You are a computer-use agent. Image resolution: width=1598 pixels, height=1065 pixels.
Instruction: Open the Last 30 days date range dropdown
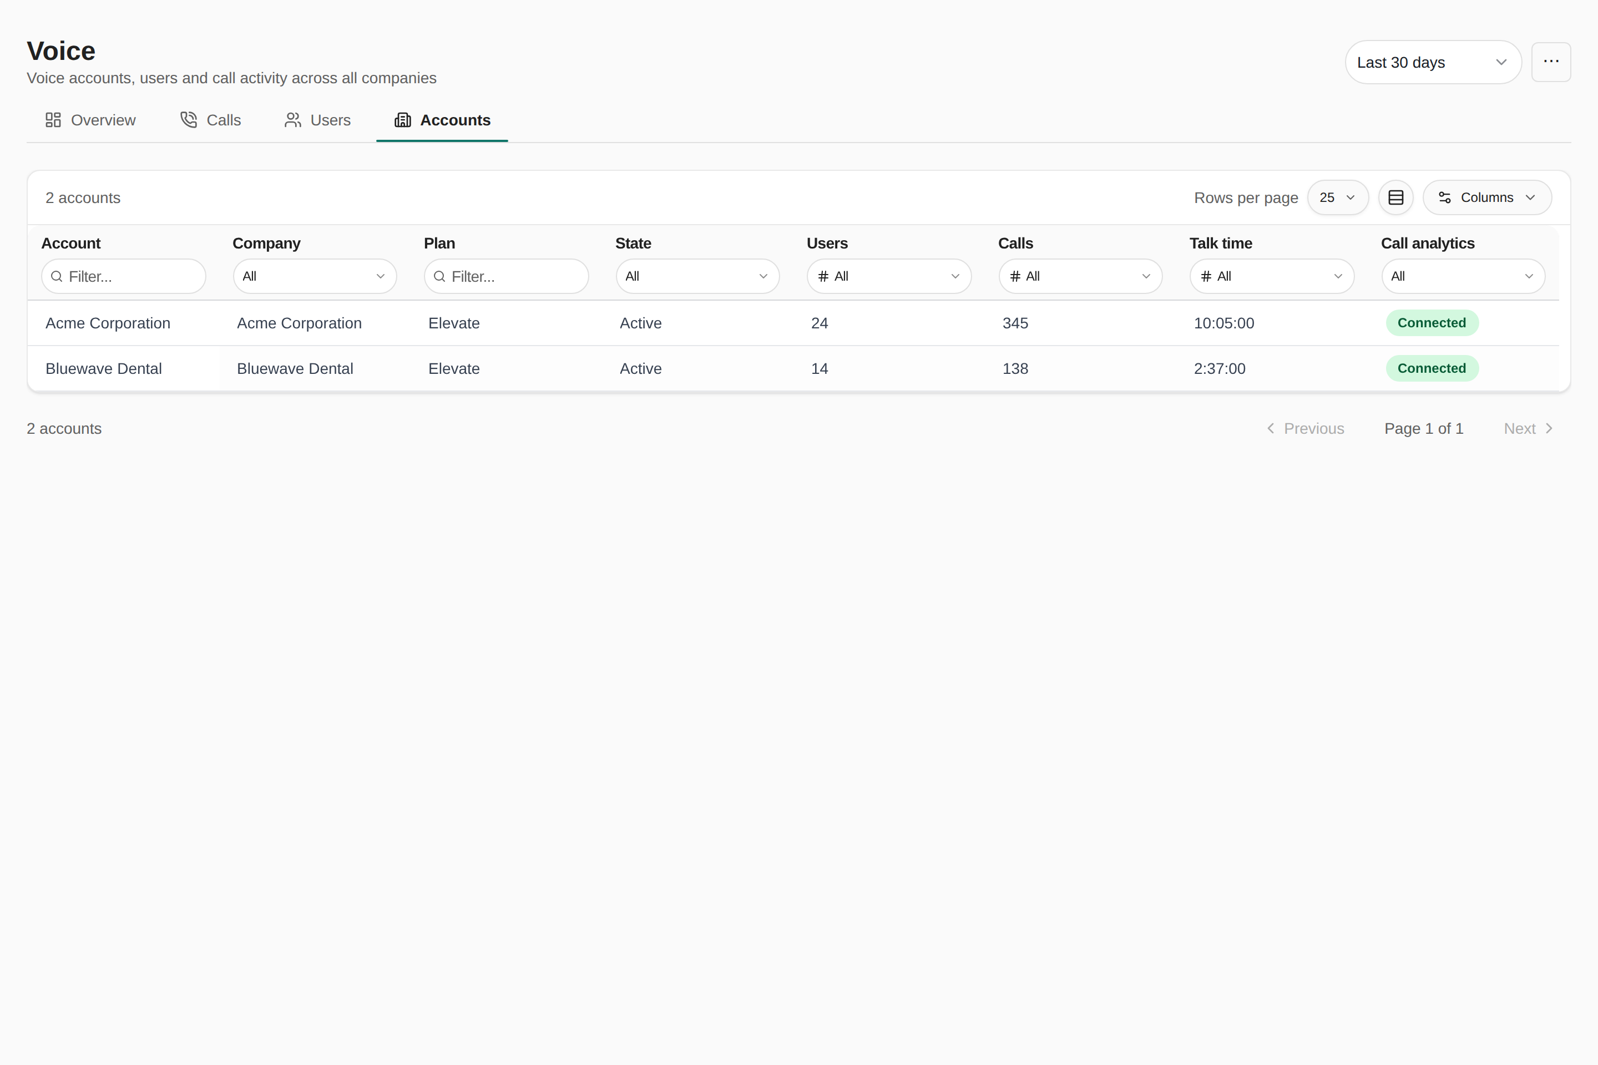tap(1433, 63)
